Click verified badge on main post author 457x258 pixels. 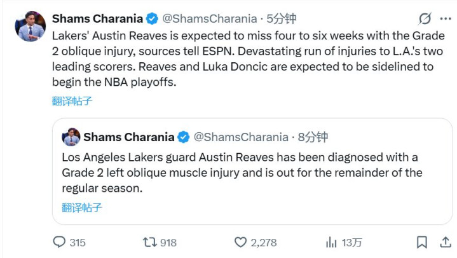[x=153, y=18]
